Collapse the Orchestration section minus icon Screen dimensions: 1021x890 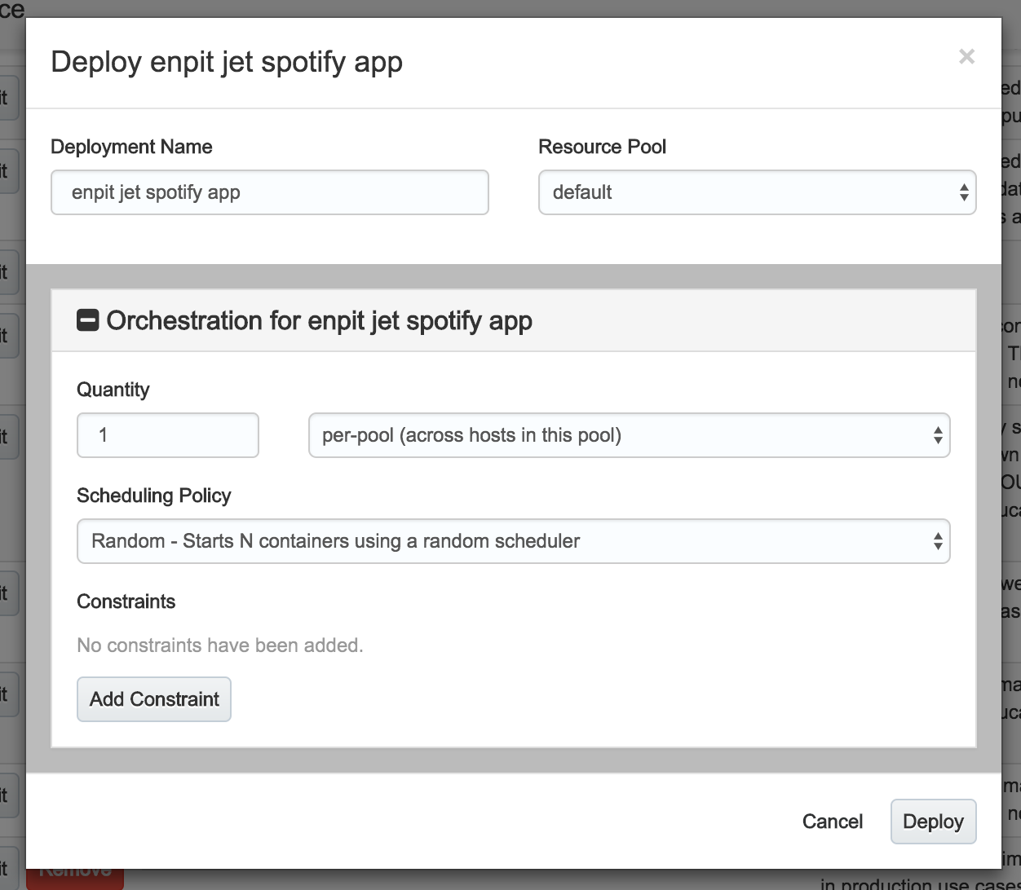87,320
